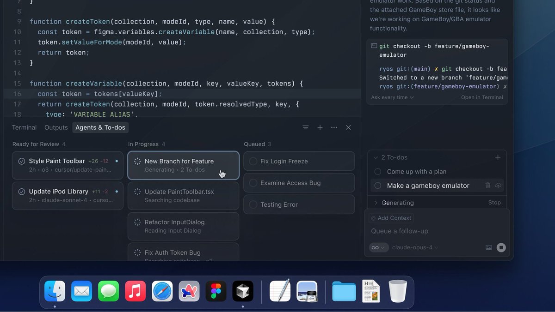Click 'Switched to a new branch' terminal output

[x=443, y=78]
